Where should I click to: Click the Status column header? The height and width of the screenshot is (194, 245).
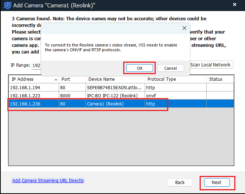pyautogui.click(x=220, y=79)
